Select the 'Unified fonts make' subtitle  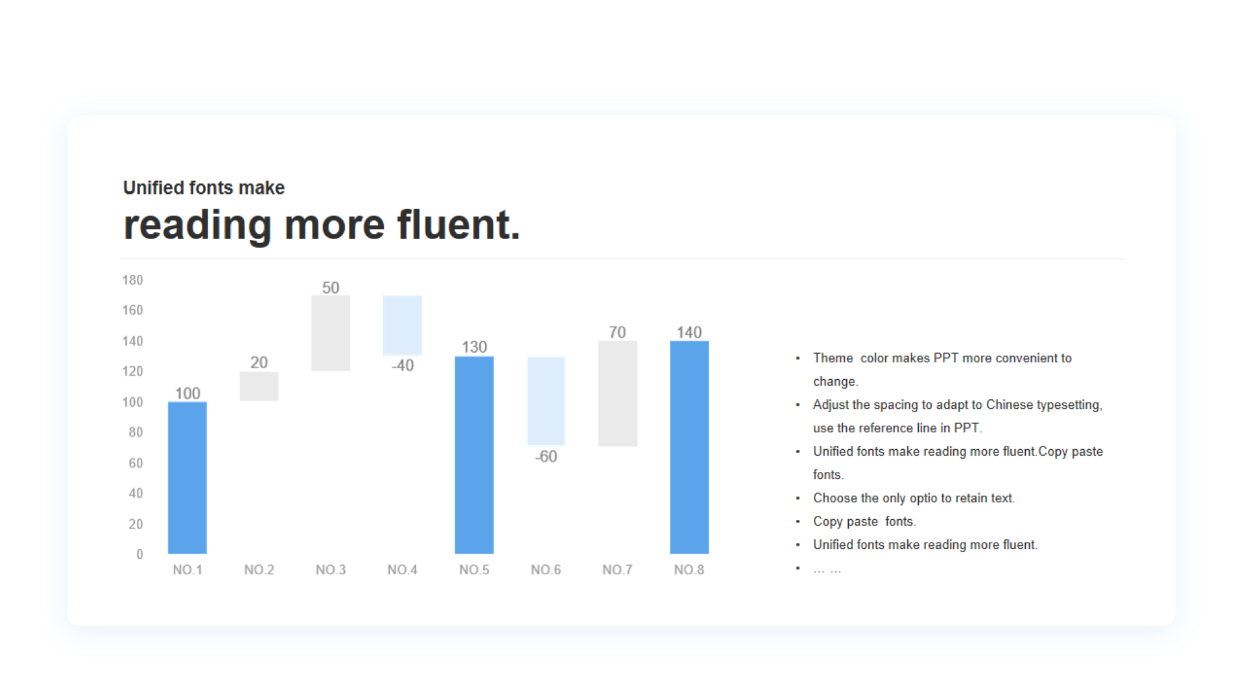pyautogui.click(x=204, y=188)
